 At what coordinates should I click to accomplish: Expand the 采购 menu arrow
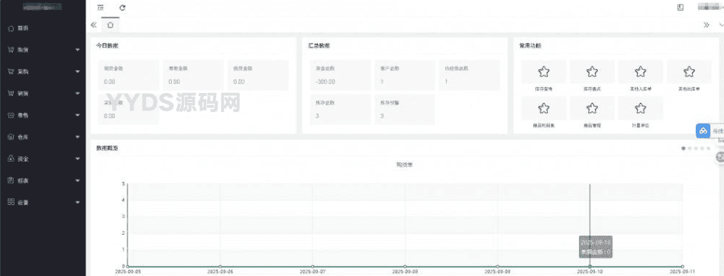[78, 72]
